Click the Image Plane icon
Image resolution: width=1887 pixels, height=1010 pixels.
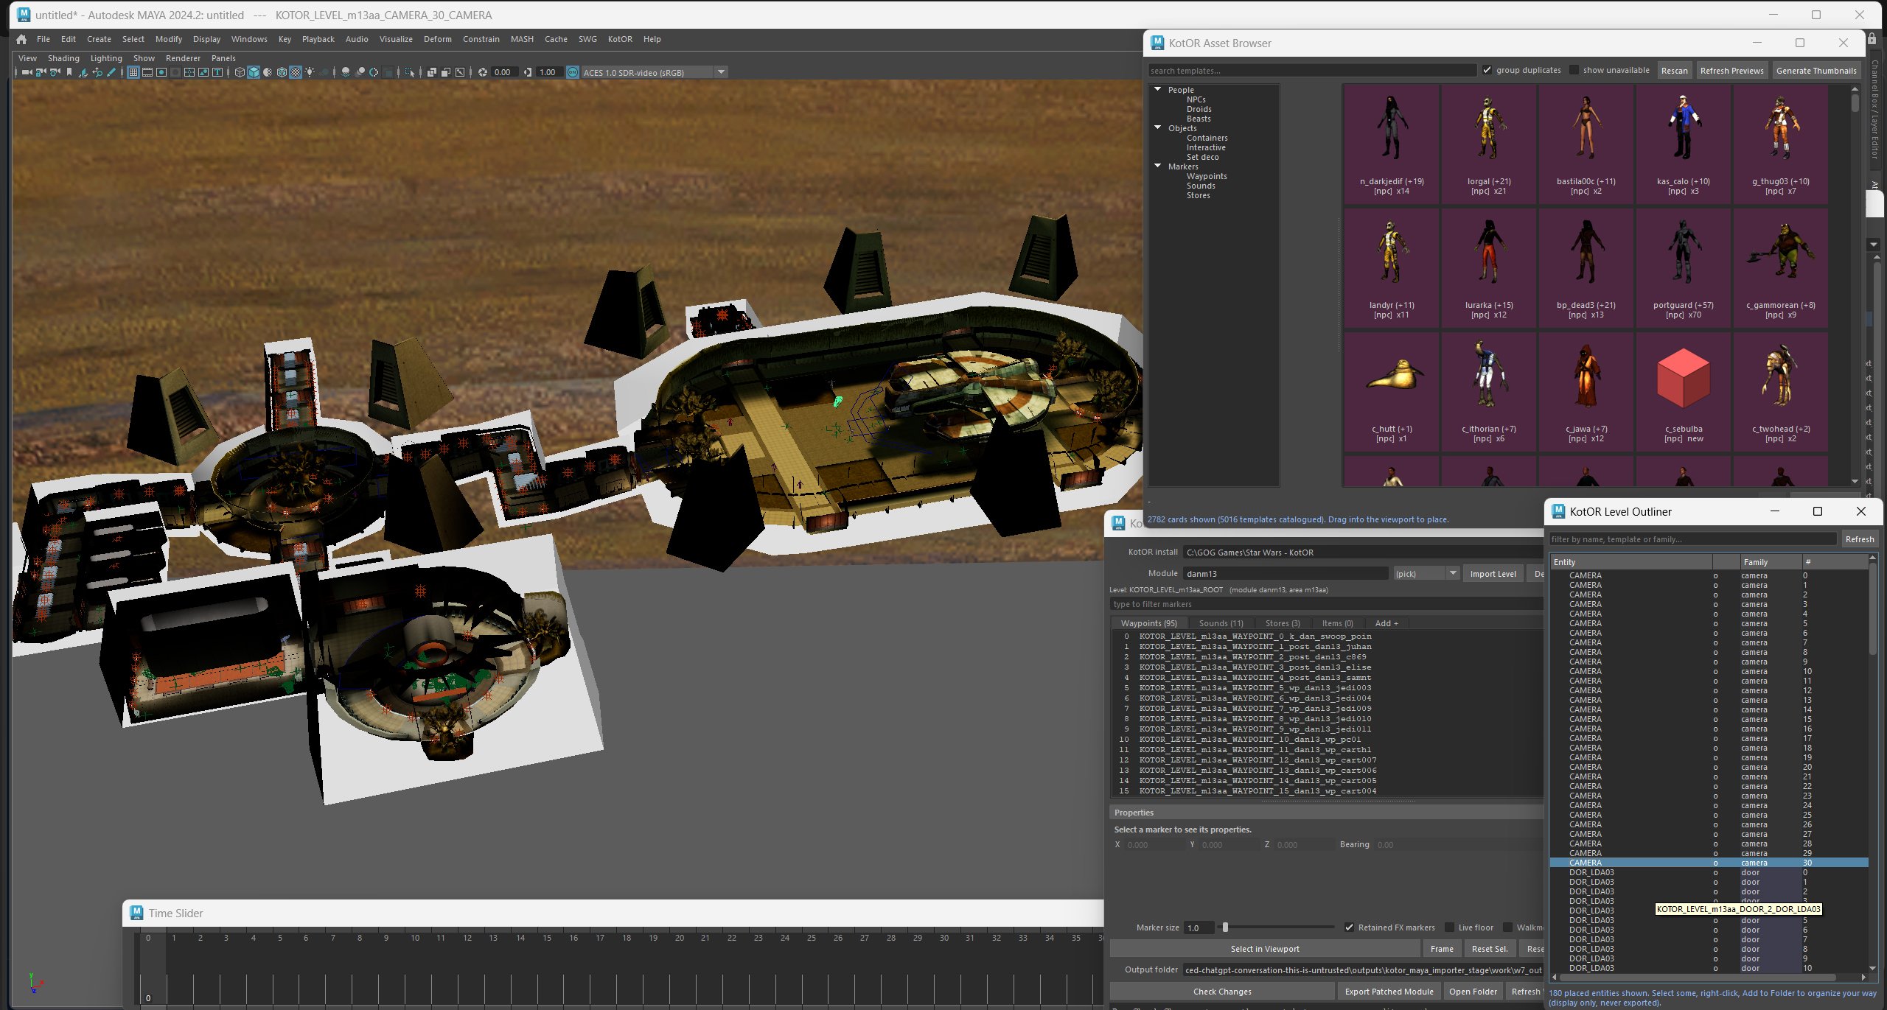coord(83,72)
